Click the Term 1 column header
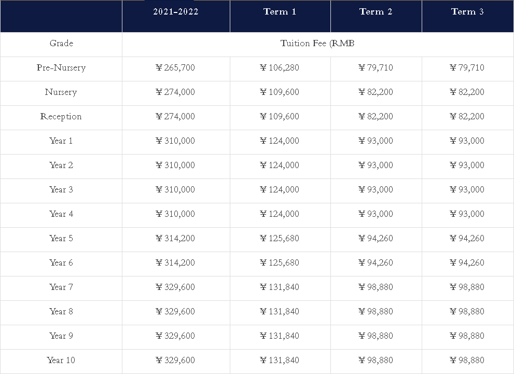 pyautogui.click(x=280, y=11)
